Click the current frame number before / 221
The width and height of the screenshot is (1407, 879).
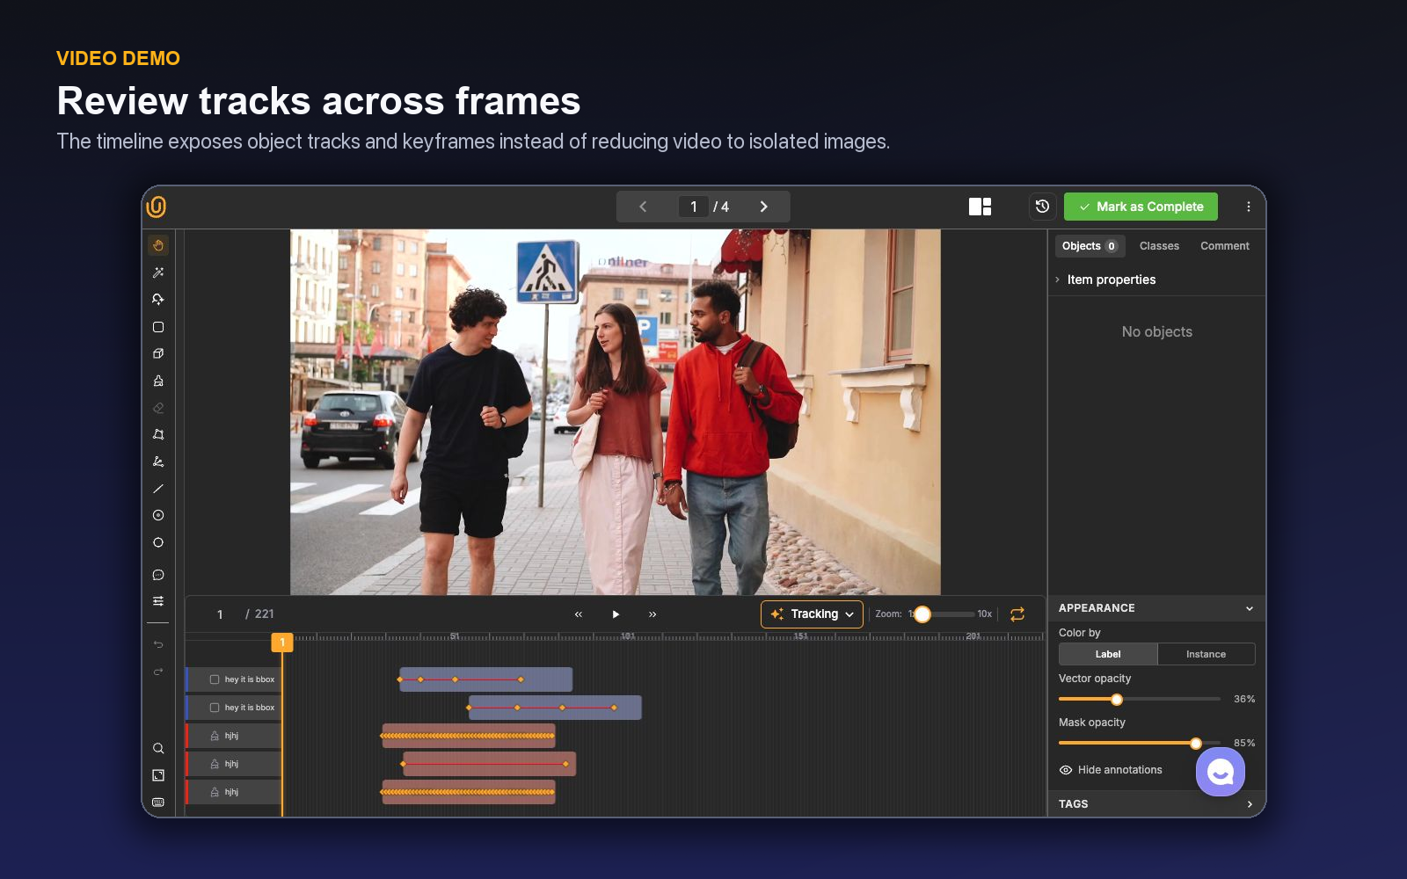[x=220, y=614]
